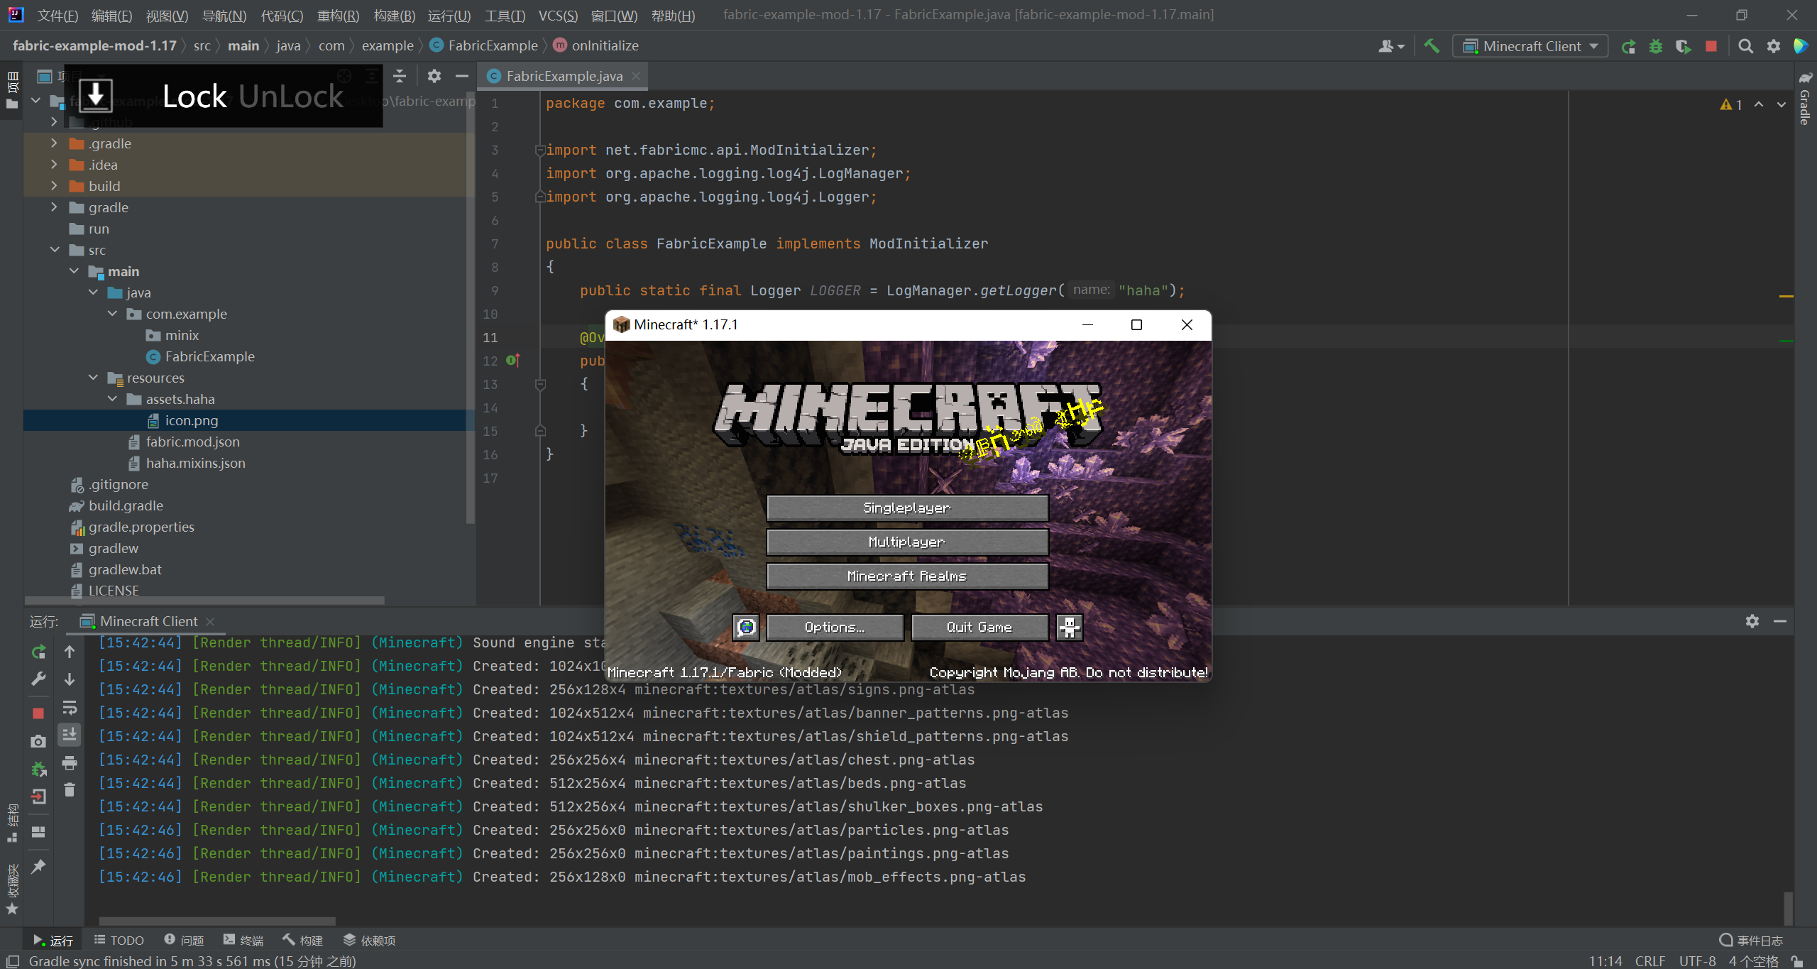Open the VCS(S) menu
The height and width of the screenshot is (969, 1817).
coord(558,16)
